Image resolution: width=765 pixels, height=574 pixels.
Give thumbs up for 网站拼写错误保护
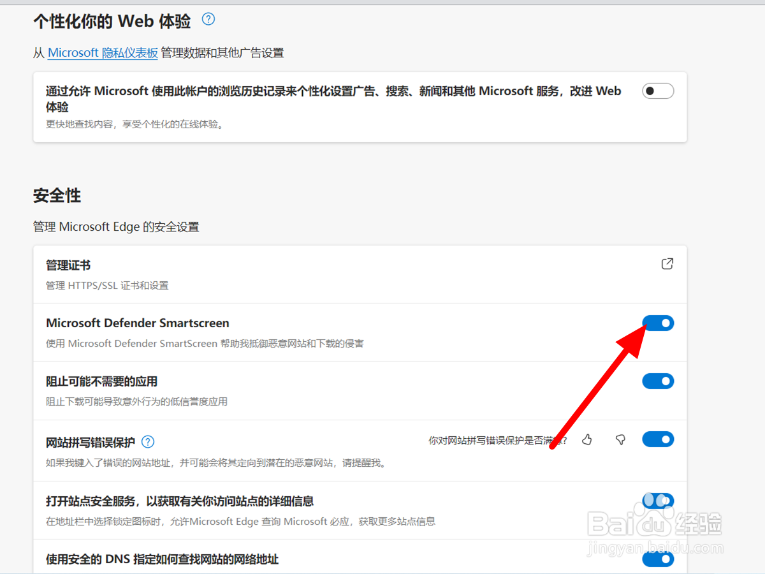[587, 439]
